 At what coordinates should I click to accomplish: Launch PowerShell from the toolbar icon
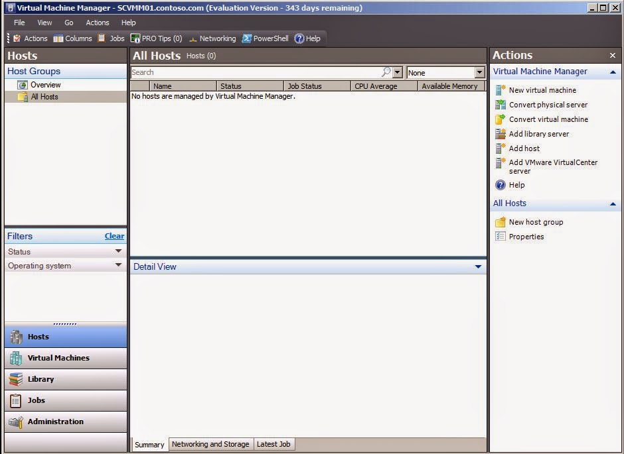coord(247,38)
